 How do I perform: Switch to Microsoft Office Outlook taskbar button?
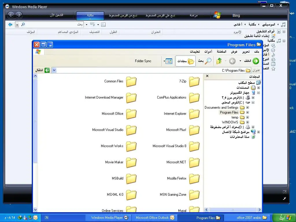(x=155, y=218)
